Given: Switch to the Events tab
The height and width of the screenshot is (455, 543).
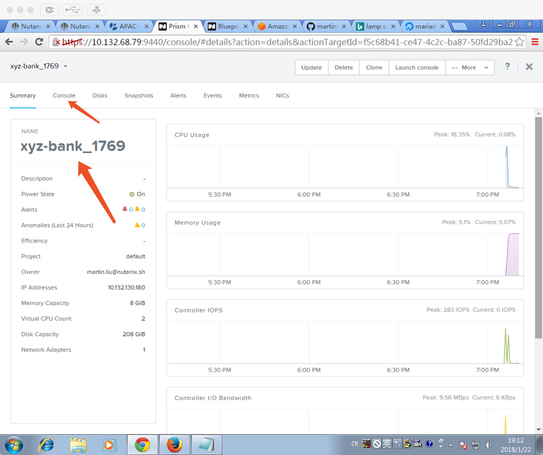Looking at the screenshot, I should pyautogui.click(x=213, y=95).
